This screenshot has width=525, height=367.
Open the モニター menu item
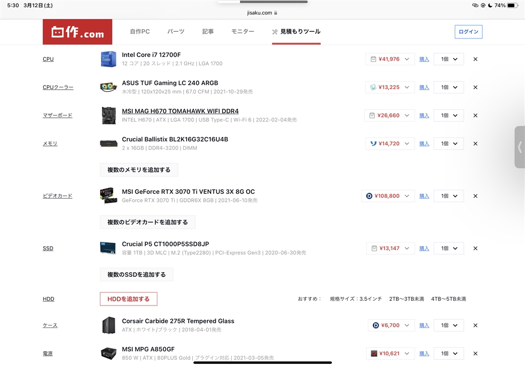point(243,31)
